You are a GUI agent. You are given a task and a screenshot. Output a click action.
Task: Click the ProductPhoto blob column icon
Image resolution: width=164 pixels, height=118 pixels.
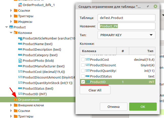(x=20, y=61)
